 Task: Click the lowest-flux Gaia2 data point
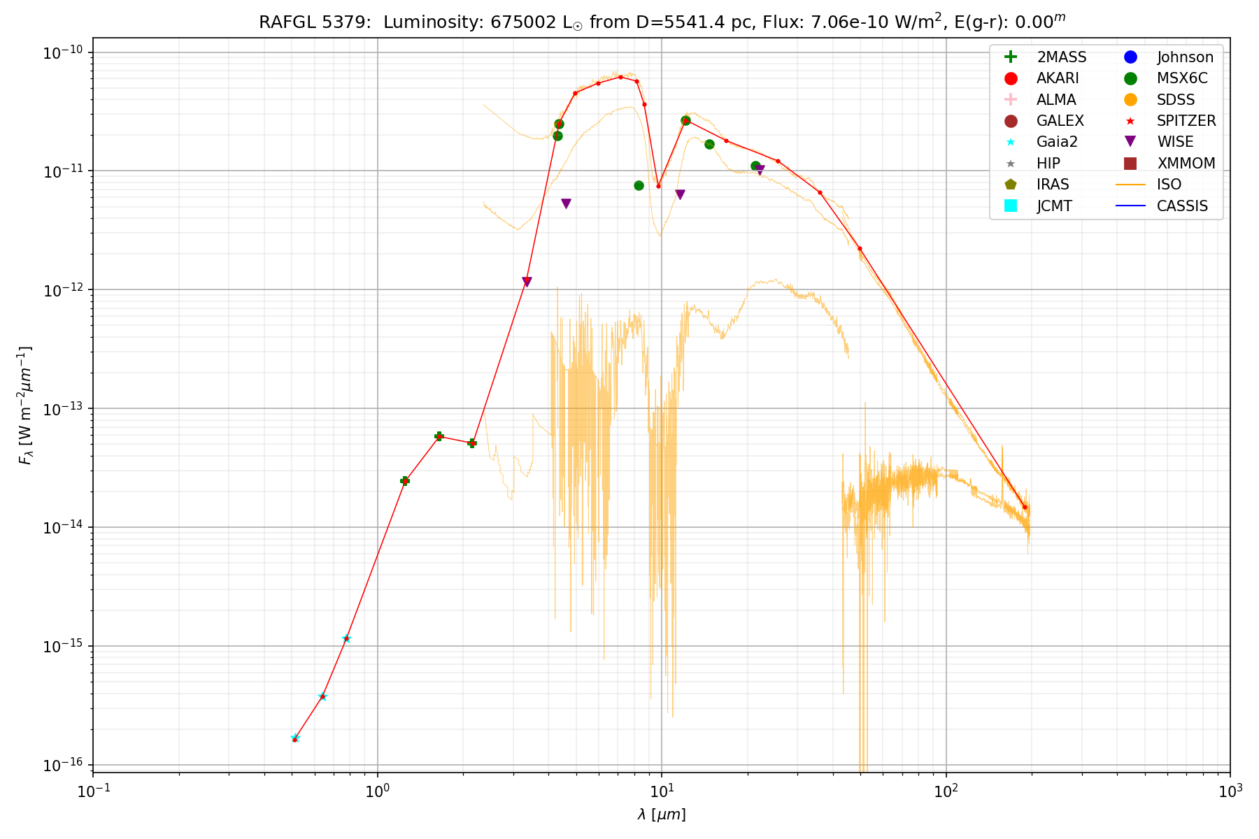tap(295, 738)
